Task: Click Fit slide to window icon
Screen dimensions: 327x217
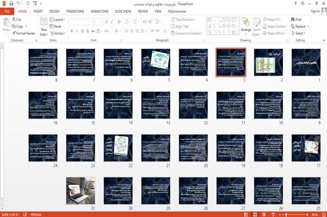Action: [324, 214]
